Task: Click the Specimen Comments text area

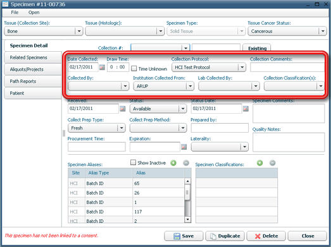Action: (x=289, y=114)
